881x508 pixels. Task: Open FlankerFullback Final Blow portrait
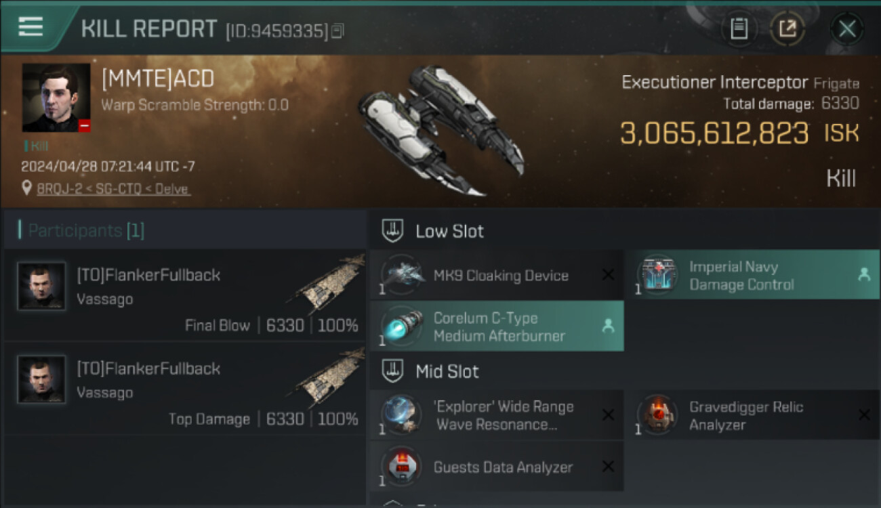click(42, 286)
